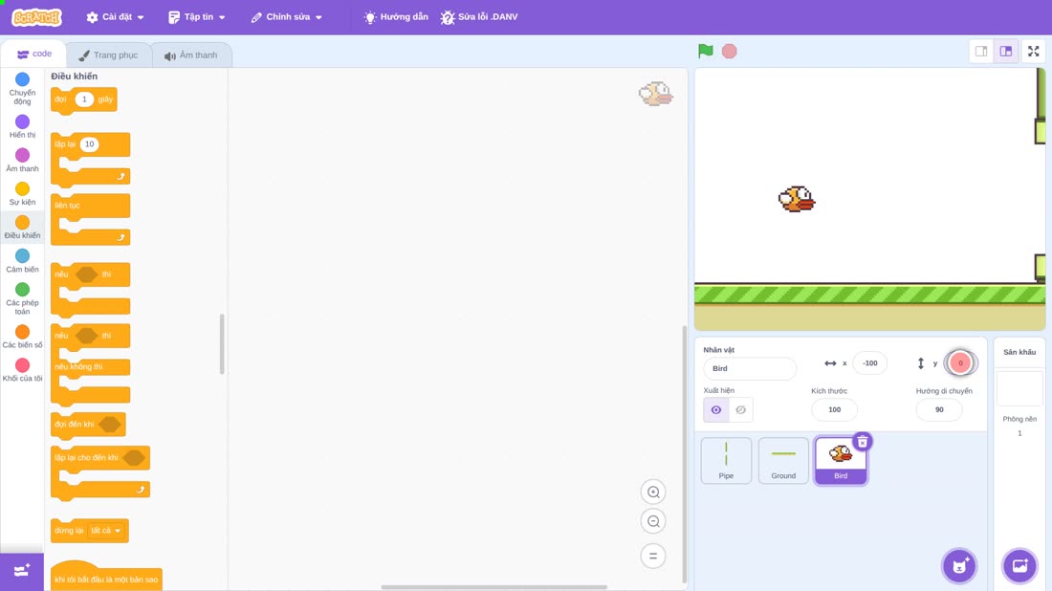The width and height of the screenshot is (1052, 591).
Task: Open the Cài đặt settings menu
Action: [x=116, y=17]
